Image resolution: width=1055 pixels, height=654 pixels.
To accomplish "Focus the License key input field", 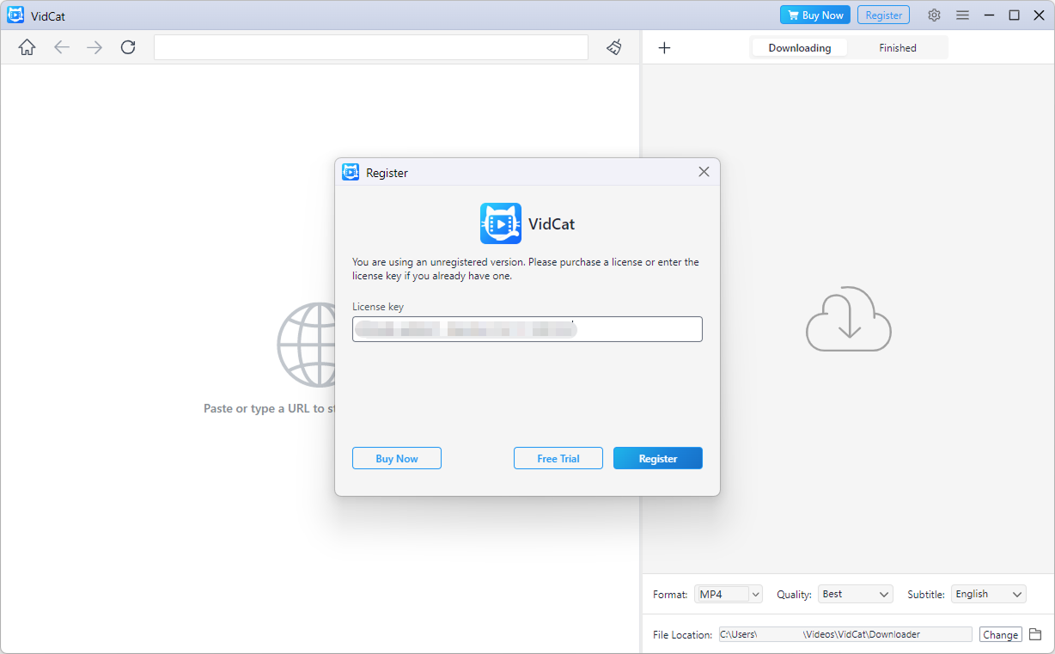I will click(x=527, y=329).
